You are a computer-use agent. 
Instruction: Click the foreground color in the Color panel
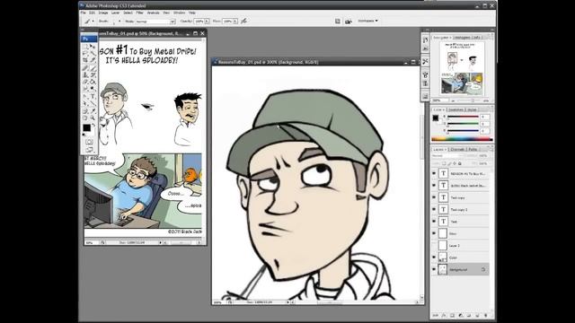coord(435,118)
